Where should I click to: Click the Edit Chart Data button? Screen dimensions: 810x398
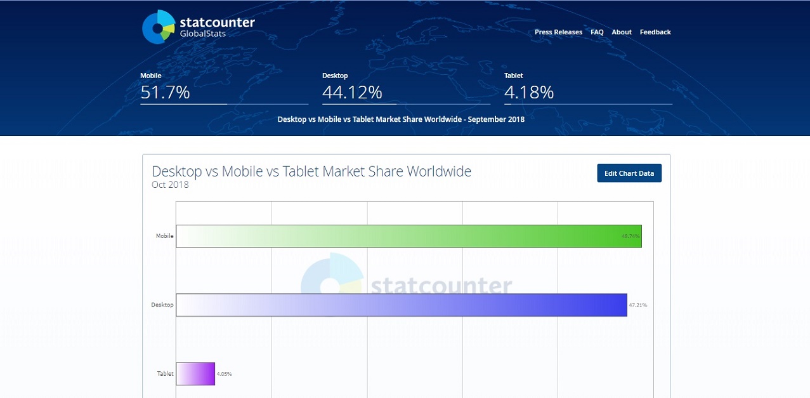pos(629,173)
